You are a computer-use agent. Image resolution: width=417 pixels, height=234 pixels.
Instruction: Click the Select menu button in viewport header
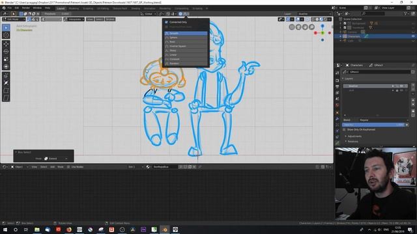pos(99,19)
